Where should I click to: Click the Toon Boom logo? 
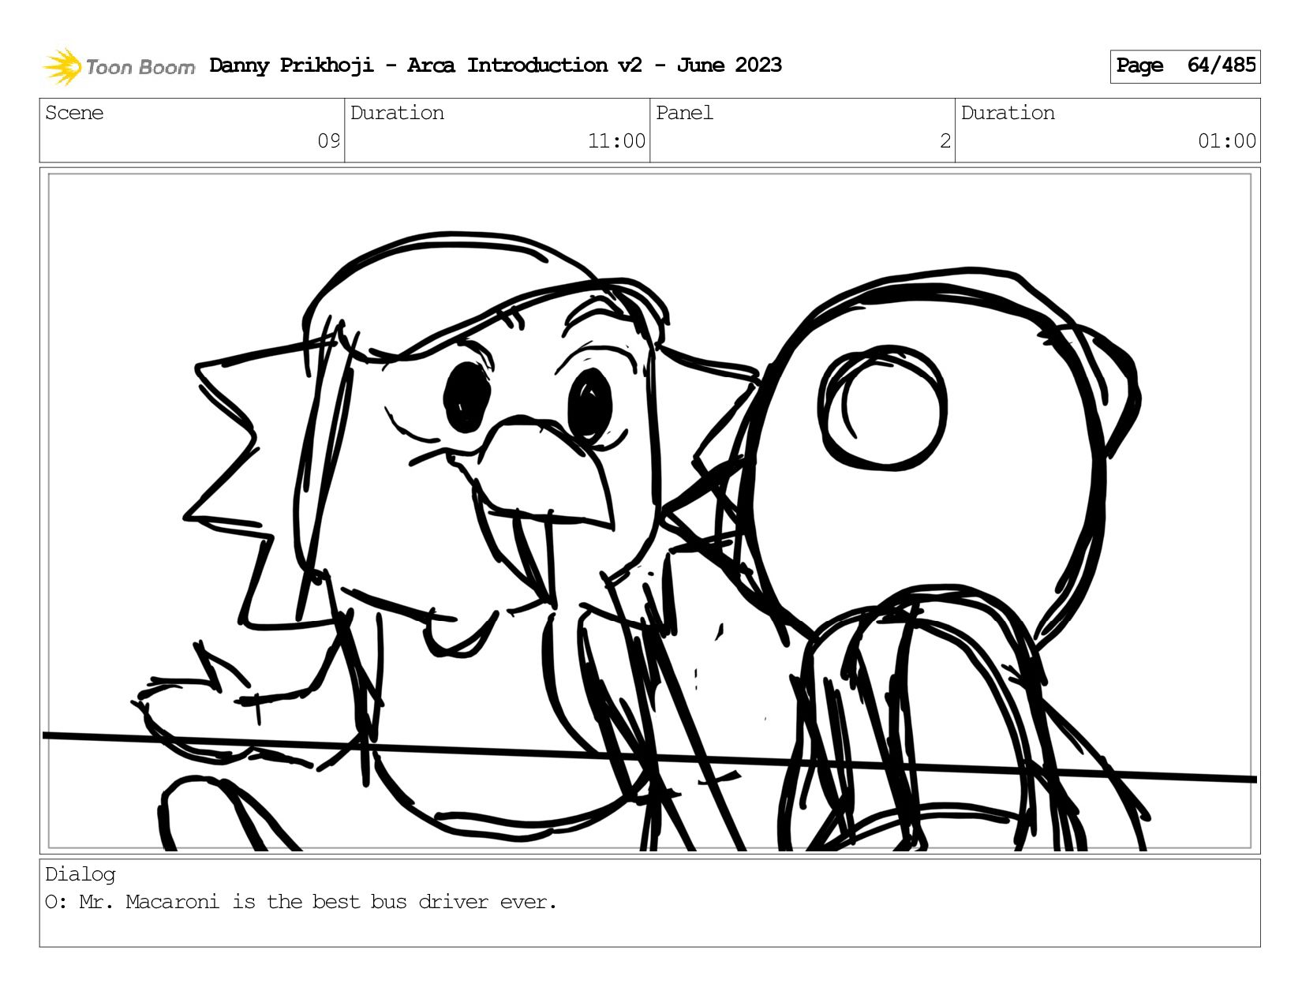click(118, 66)
